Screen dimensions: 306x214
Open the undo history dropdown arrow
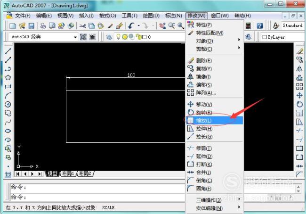[139, 25]
